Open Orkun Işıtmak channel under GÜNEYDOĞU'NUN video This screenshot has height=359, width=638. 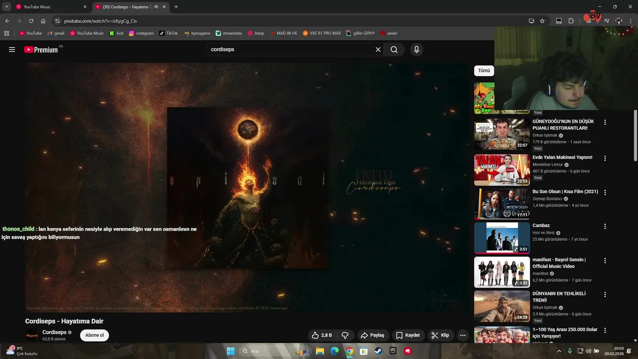(545, 135)
